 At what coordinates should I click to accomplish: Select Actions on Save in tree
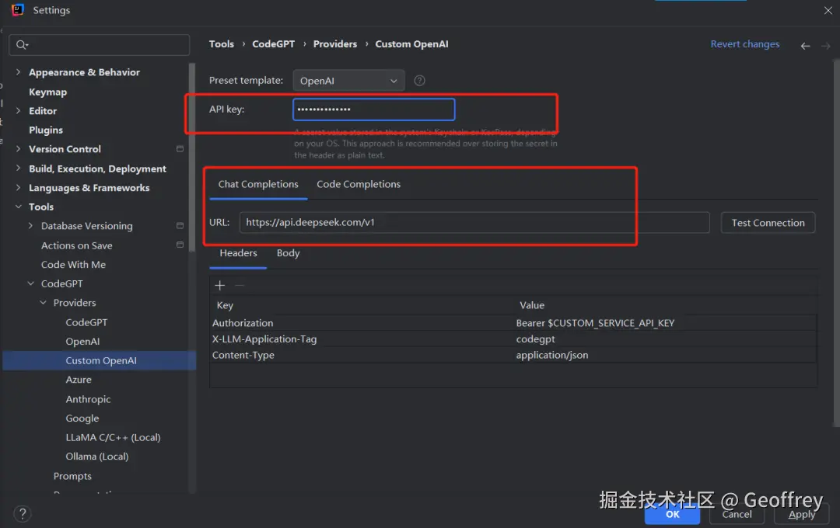click(x=76, y=245)
